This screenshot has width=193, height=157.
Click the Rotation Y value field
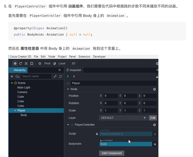(130, 103)
